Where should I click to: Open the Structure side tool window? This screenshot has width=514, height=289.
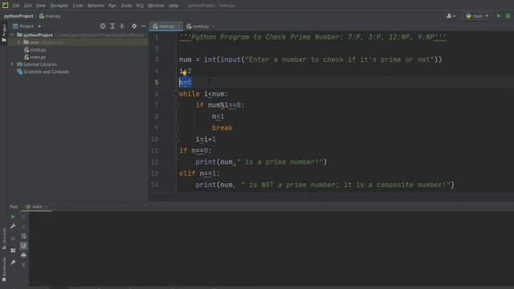[x=4, y=238]
